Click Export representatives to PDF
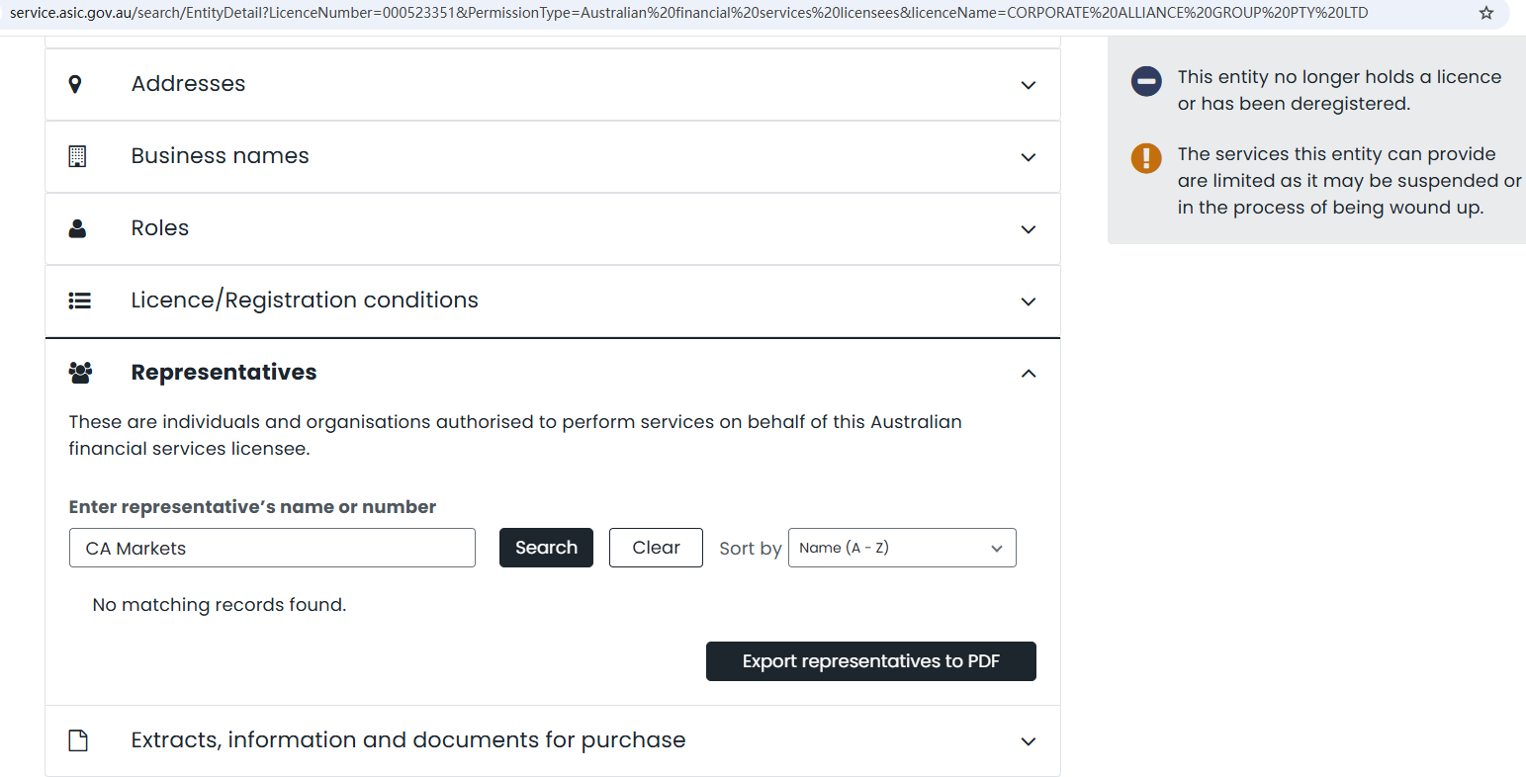 click(870, 661)
